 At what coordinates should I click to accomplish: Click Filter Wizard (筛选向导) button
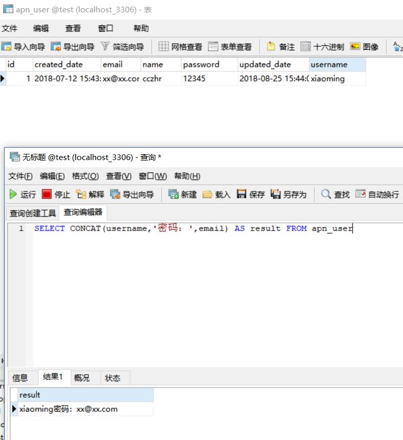click(x=122, y=47)
